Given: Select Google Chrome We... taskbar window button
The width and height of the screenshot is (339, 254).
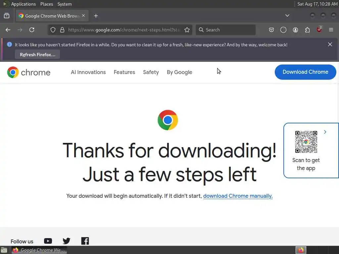Looking at the screenshot, I should click(x=39, y=250).
